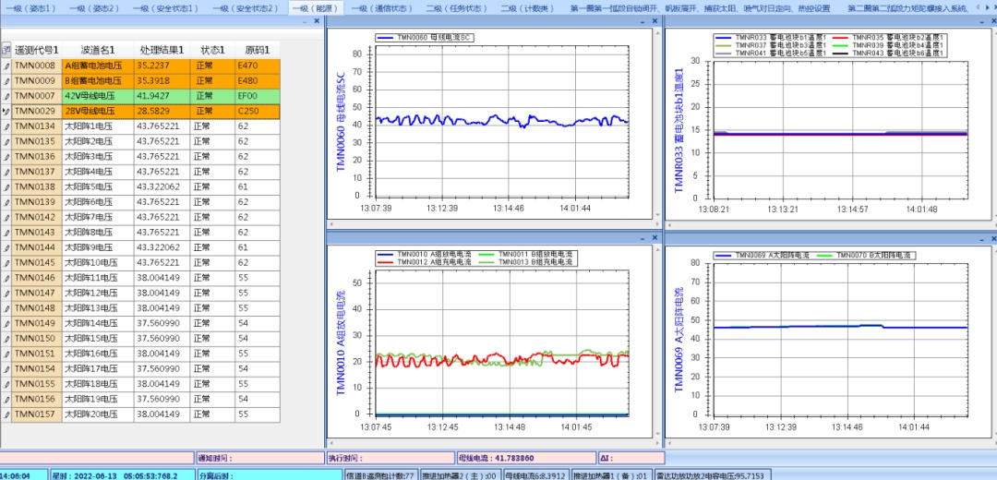Click the TMNR035 蓄电池块b2温度1 legend entry
The width and height of the screenshot is (997, 480).
click(x=888, y=38)
